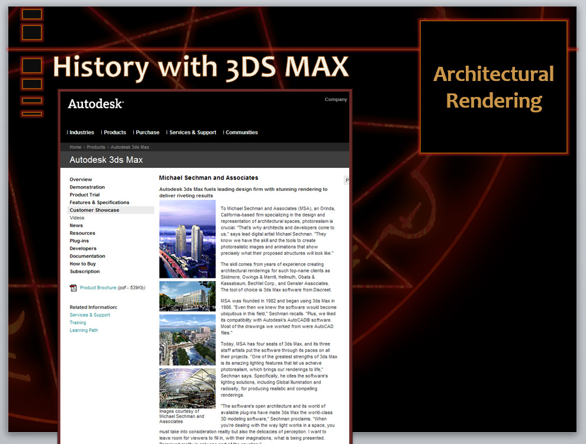Click the Company link at top
The image size is (586, 444).
(336, 99)
